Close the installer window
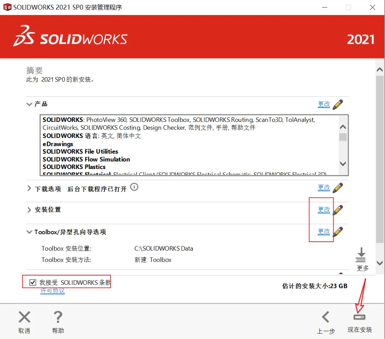Viewport: 385px width, 339px height. [373, 7]
